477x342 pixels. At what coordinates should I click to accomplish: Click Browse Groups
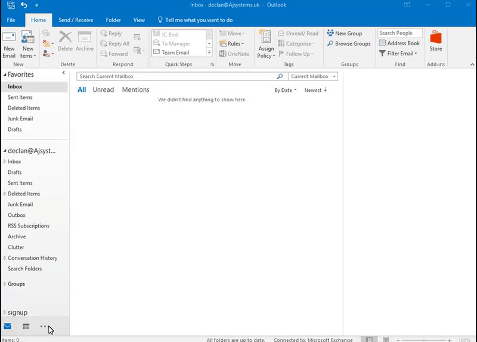pos(349,43)
